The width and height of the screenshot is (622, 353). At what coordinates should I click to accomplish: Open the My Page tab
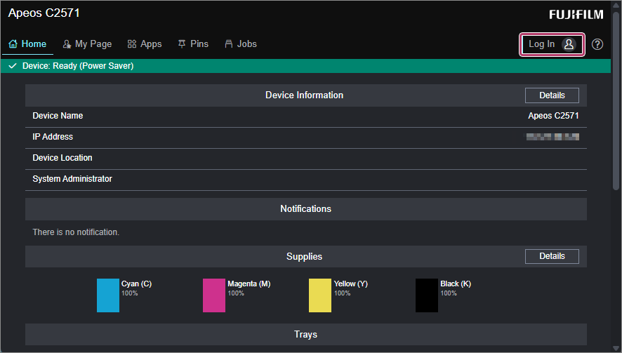pos(87,44)
